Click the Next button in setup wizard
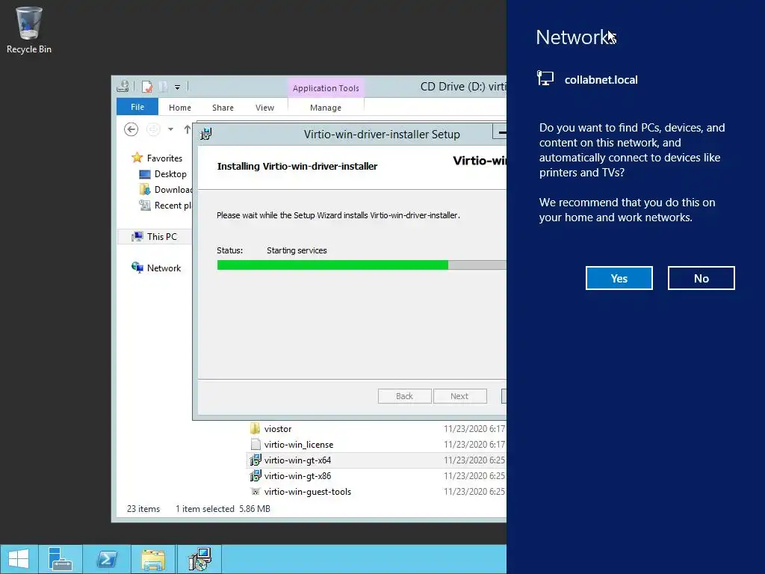This screenshot has width=765, height=574. (x=459, y=396)
